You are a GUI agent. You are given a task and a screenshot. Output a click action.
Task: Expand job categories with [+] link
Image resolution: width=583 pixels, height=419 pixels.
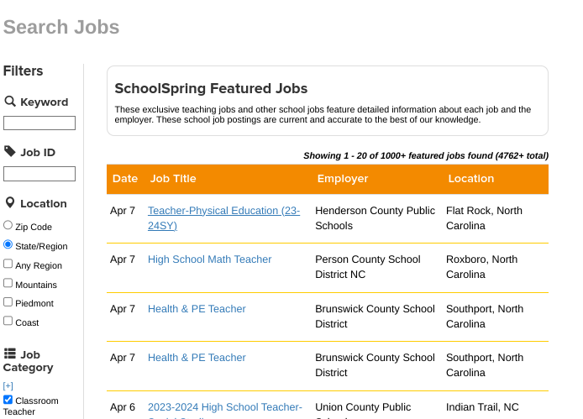(x=8, y=385)
